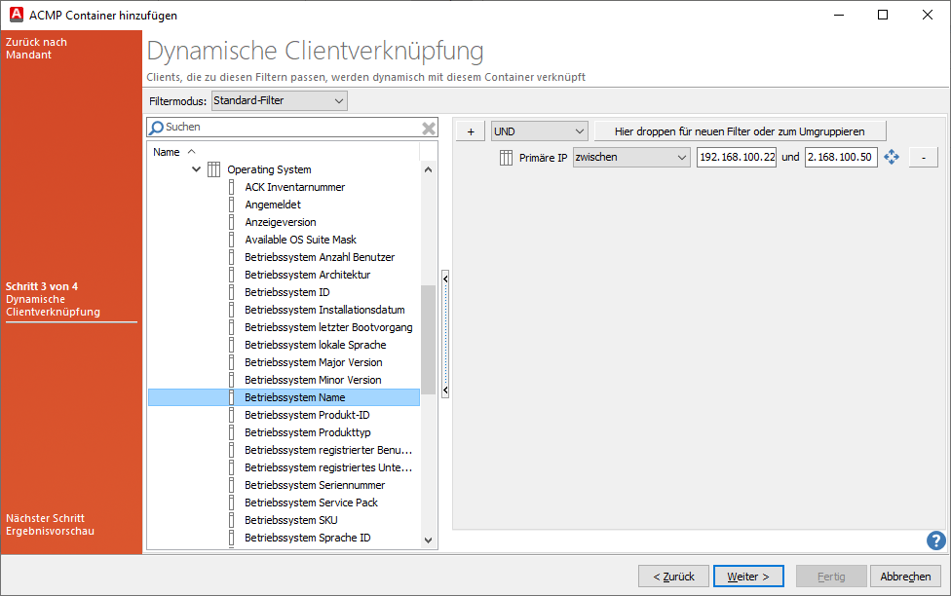Remove the Primäre IP filter with the - button
Screen dimensions: 951x596
(922, 156)
